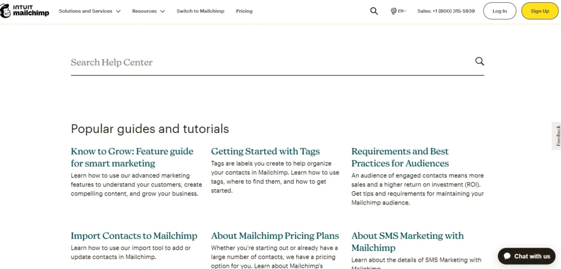Open About SMS Marketing with Mailchimp

click(407, 242)
